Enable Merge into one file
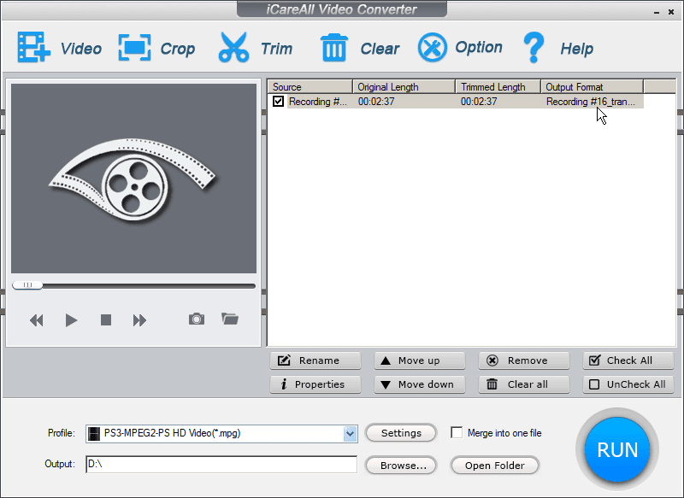 pyautogui.click(x=457, y=433)
